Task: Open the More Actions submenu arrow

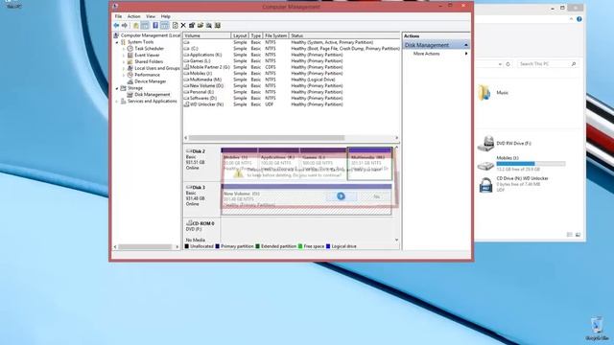Action: [x=466, y=54]
